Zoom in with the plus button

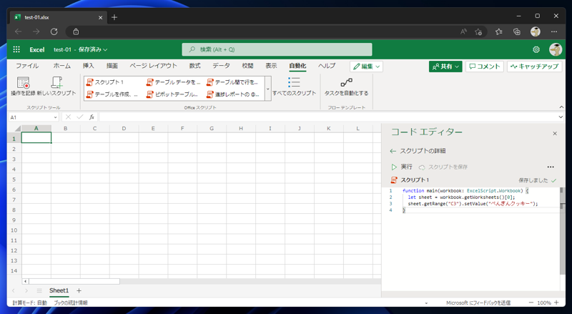[557, 303]
